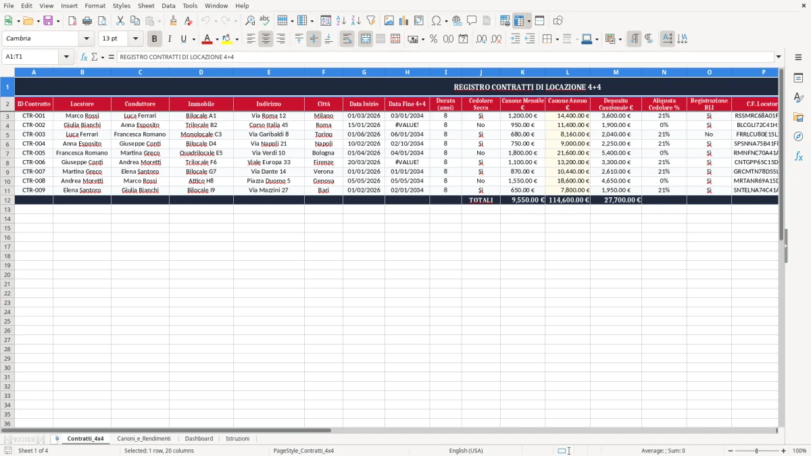
Task: Open Draw Functions shapes icon
Action: [x=558, y=21]
